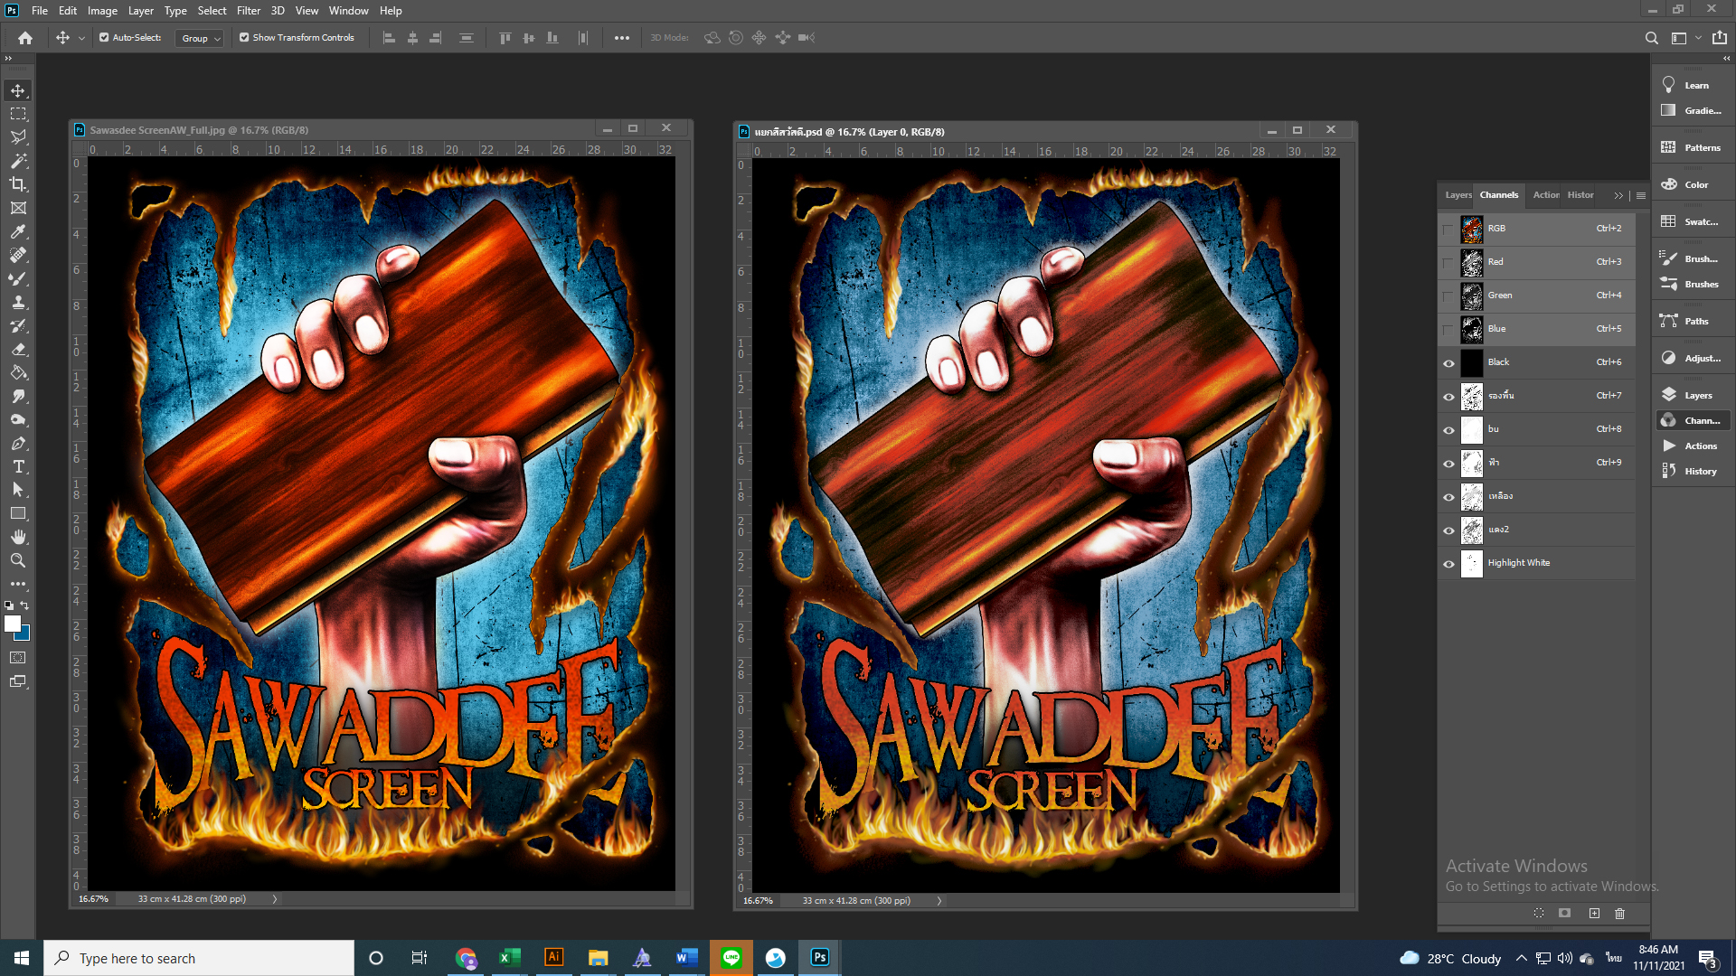Select the Eraser tool
Screen dimensions: 1736x976
18,349
